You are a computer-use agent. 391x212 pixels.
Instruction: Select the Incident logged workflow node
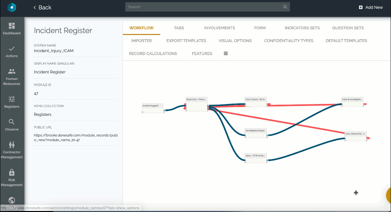153,108
